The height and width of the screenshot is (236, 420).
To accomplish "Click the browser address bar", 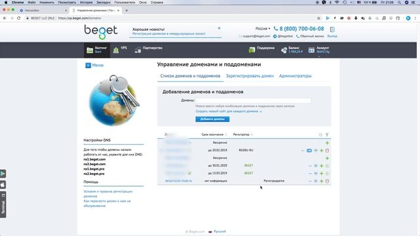I will (x=171, y=18).
